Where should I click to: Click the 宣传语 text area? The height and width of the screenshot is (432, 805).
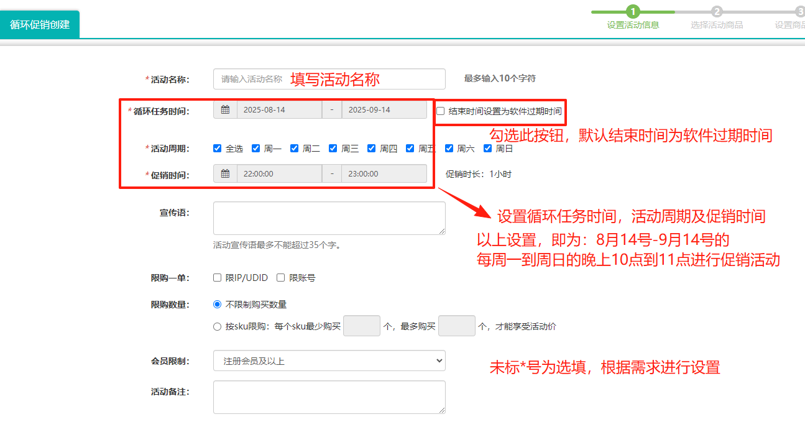click(x=329, y=218)
